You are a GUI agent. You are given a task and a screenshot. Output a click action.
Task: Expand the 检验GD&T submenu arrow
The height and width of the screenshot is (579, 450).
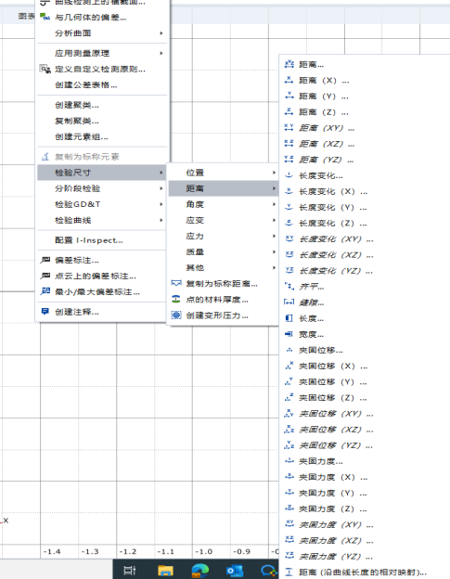click(x=161, y=204)
